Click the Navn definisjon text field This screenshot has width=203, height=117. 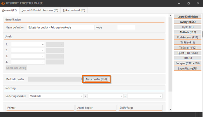click(61, 27)
